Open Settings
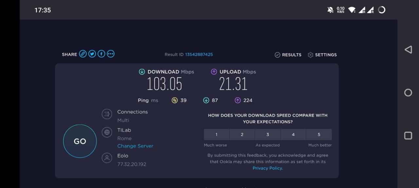419x188 pixels. click(322, 55)
